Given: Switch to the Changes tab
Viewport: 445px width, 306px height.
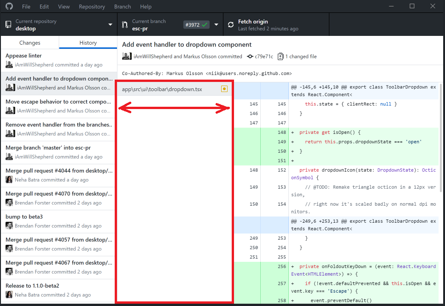Looking at the screenshot, I should pyautogui.click(x=30, y=42).
